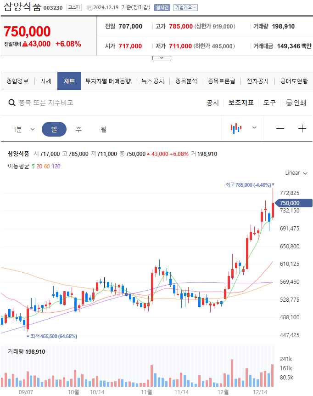This screenshot has width=313, height=396.
Task: Zoom in chart with plus icon
Action: [302, 128]
